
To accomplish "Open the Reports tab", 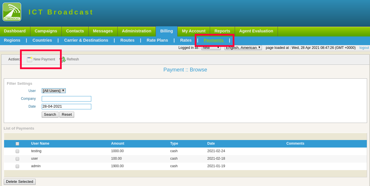I will [x=222, y=31].
